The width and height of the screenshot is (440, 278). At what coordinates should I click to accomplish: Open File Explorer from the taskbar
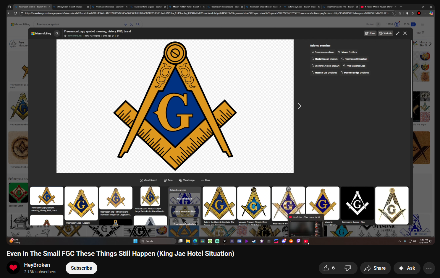(188, 241)
